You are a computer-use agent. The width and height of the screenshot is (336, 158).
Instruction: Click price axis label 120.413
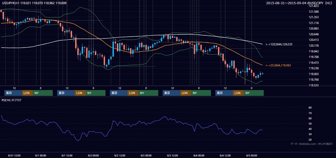[x=314, y=40]
